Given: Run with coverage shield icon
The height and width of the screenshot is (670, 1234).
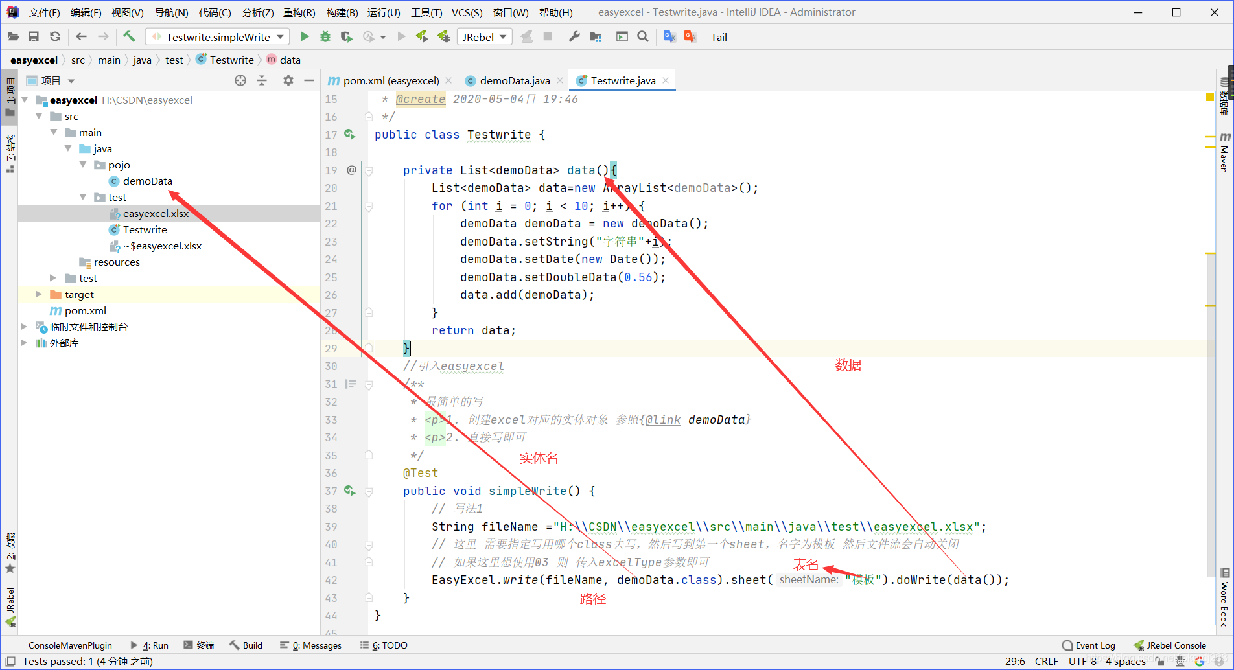Looking at the screenshot, I should (347, 37).
